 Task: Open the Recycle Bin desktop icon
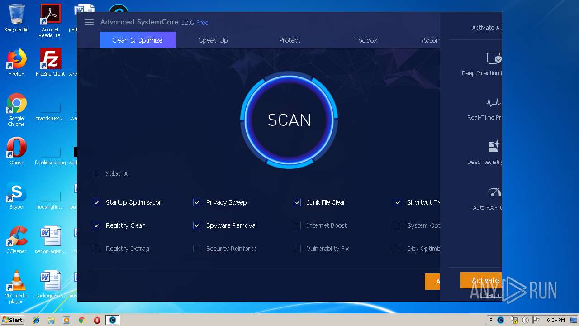click(x=16, y=19)
